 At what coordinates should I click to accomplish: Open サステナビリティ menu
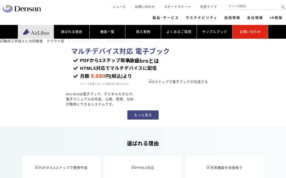[x=201, y=18]
